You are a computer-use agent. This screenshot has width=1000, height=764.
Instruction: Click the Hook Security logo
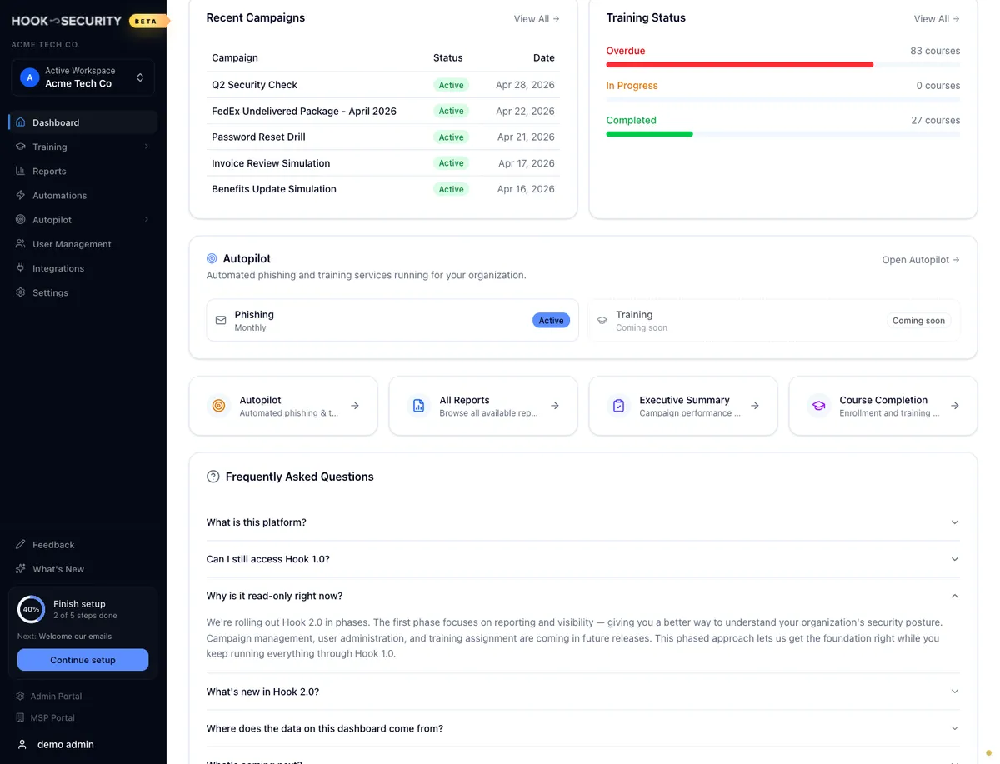67,21
